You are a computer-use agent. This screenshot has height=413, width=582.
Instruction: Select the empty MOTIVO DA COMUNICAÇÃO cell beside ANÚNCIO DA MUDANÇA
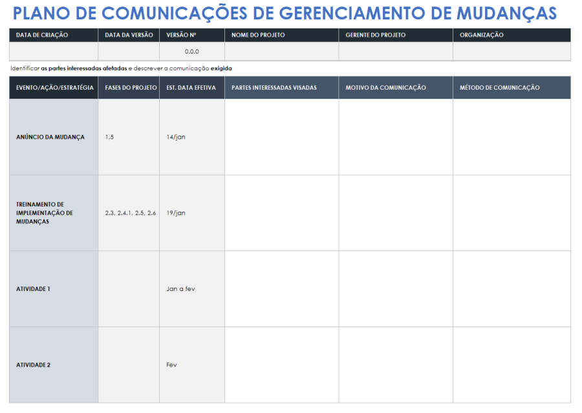(x=394, y=137)
